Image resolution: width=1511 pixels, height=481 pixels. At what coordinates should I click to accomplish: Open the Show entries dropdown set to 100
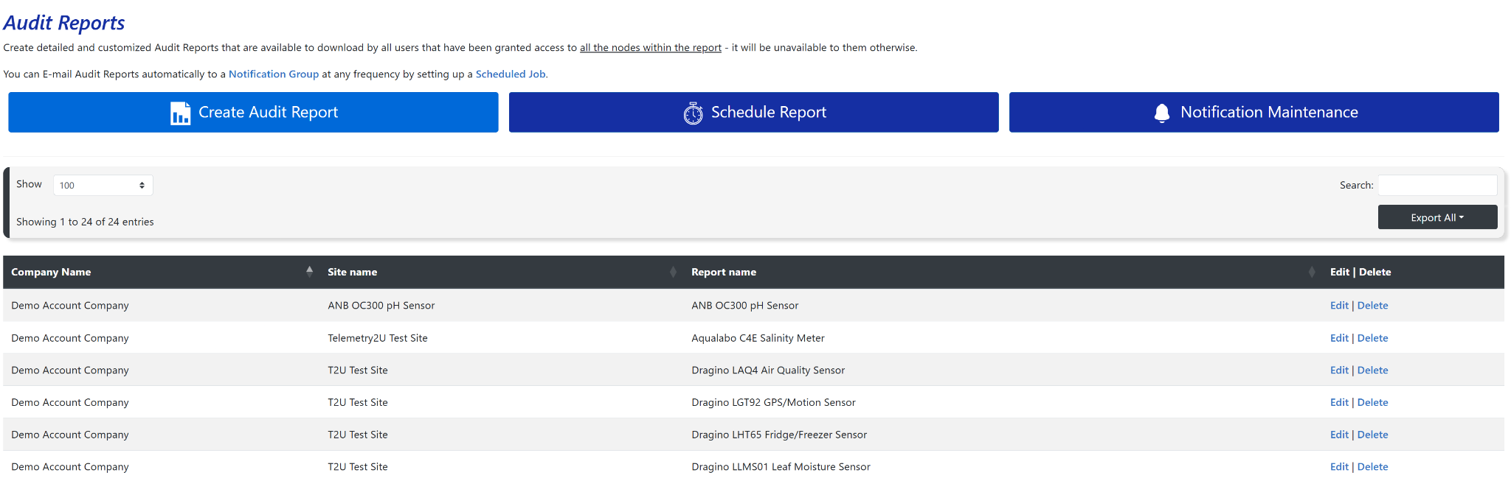(103, 185)
